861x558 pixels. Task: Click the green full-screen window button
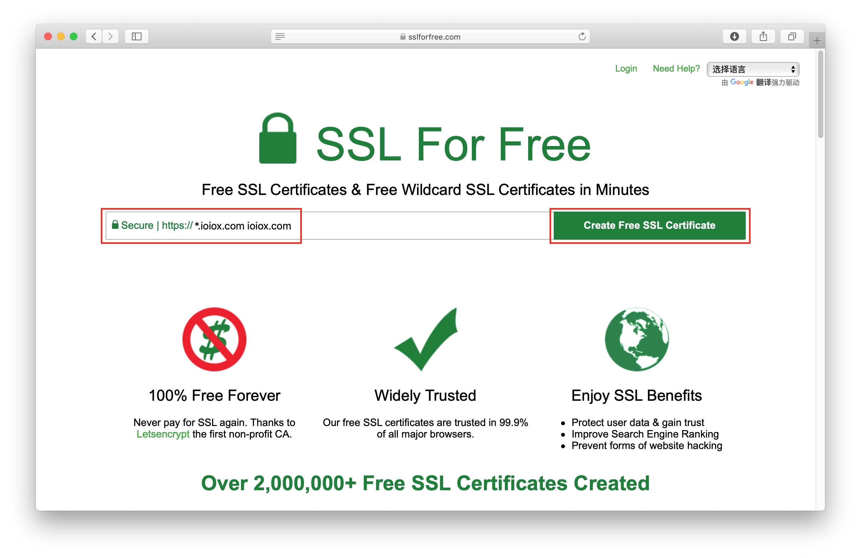(x=74, y=36)
